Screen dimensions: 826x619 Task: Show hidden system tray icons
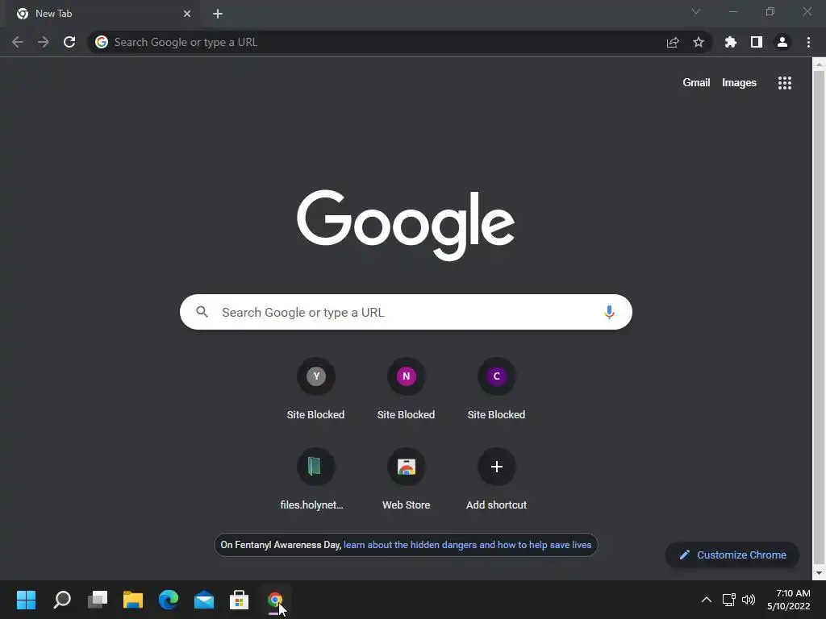pos(707,600)
